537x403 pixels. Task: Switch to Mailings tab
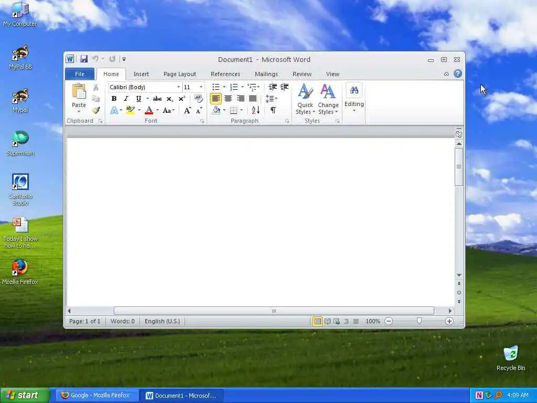point(266,74)
